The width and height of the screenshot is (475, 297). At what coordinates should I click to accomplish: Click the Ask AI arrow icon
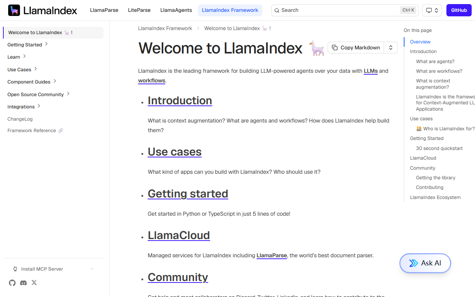[x=413, y=263]
